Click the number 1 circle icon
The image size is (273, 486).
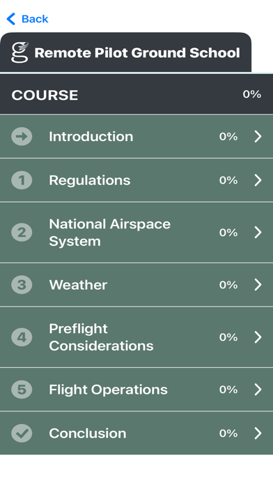pyautogui.click(x=22, y=180)
